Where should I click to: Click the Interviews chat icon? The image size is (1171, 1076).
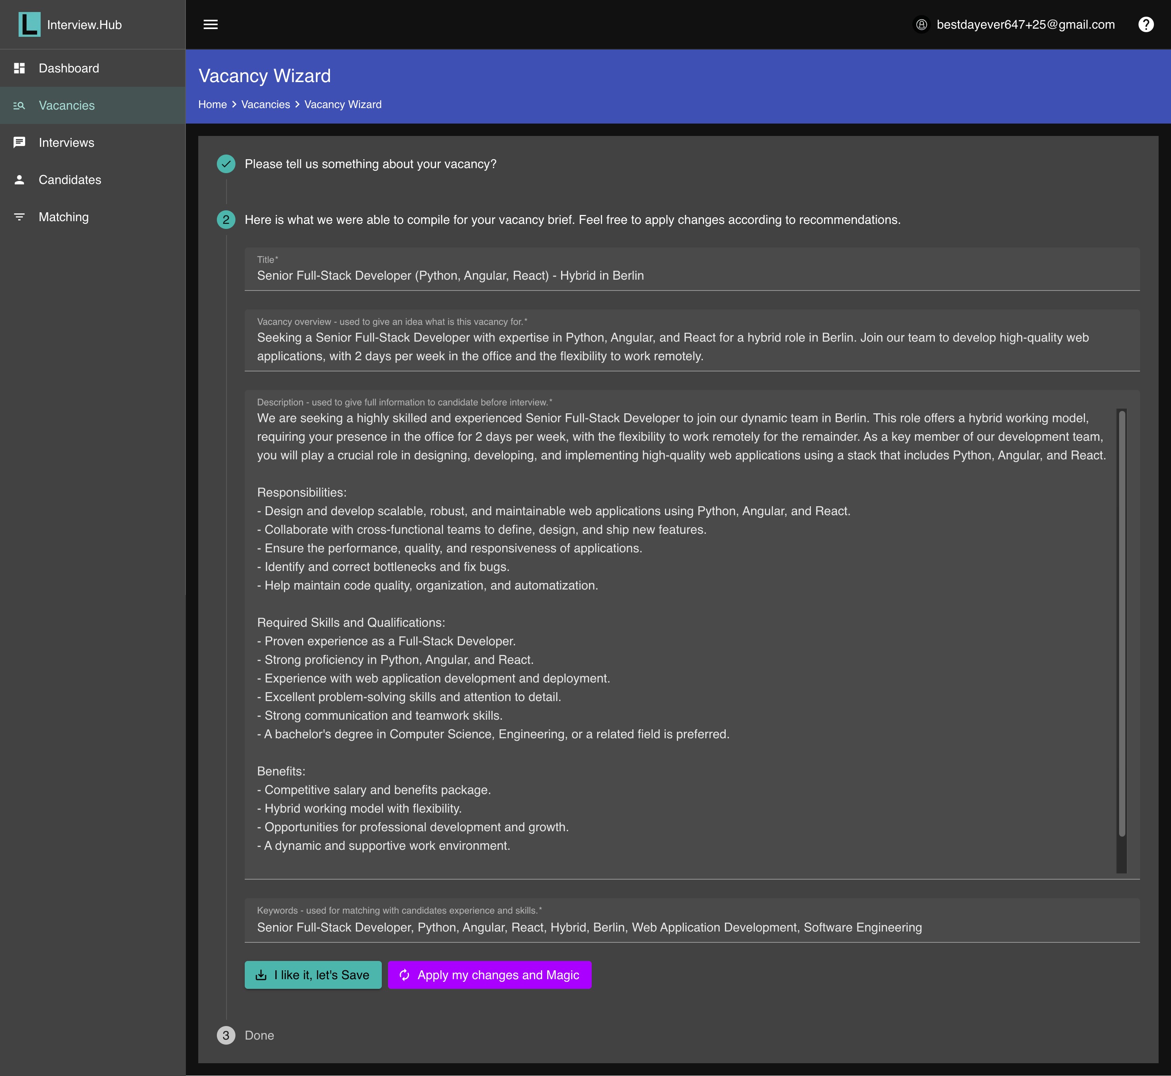[x=19, y=143]
